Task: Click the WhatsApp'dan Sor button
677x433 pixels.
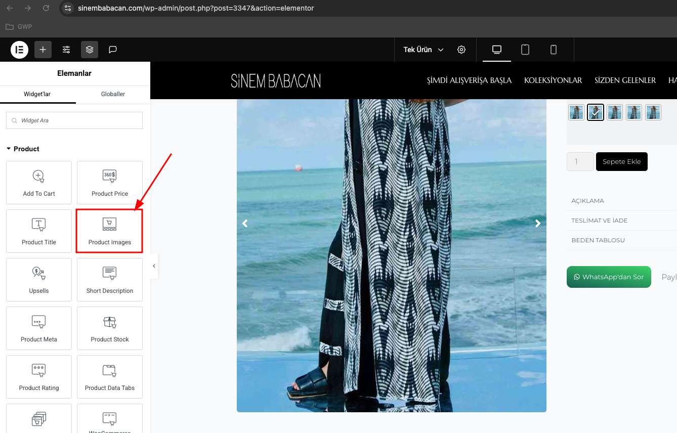Action: pos(609,277)
